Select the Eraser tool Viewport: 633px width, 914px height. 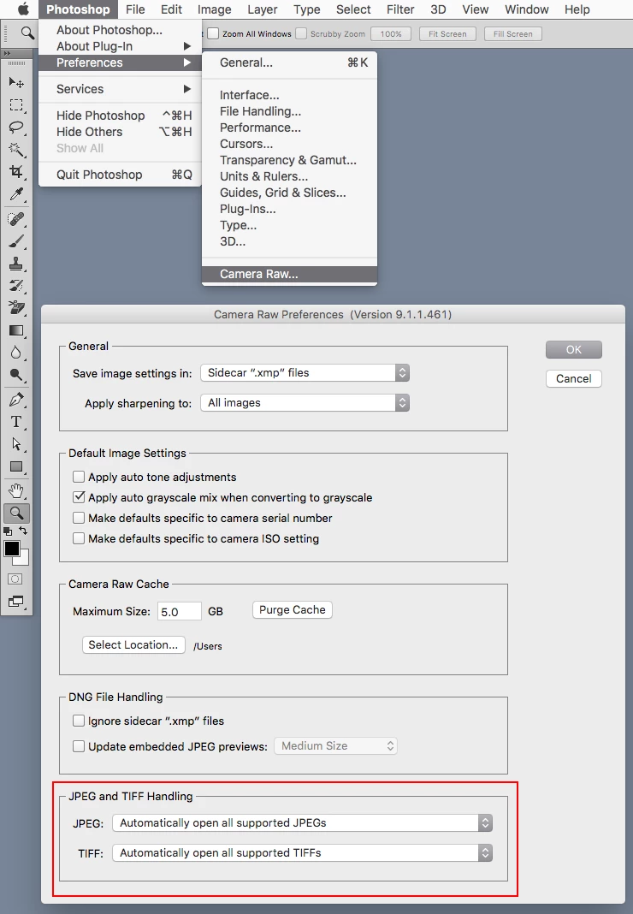16,308
